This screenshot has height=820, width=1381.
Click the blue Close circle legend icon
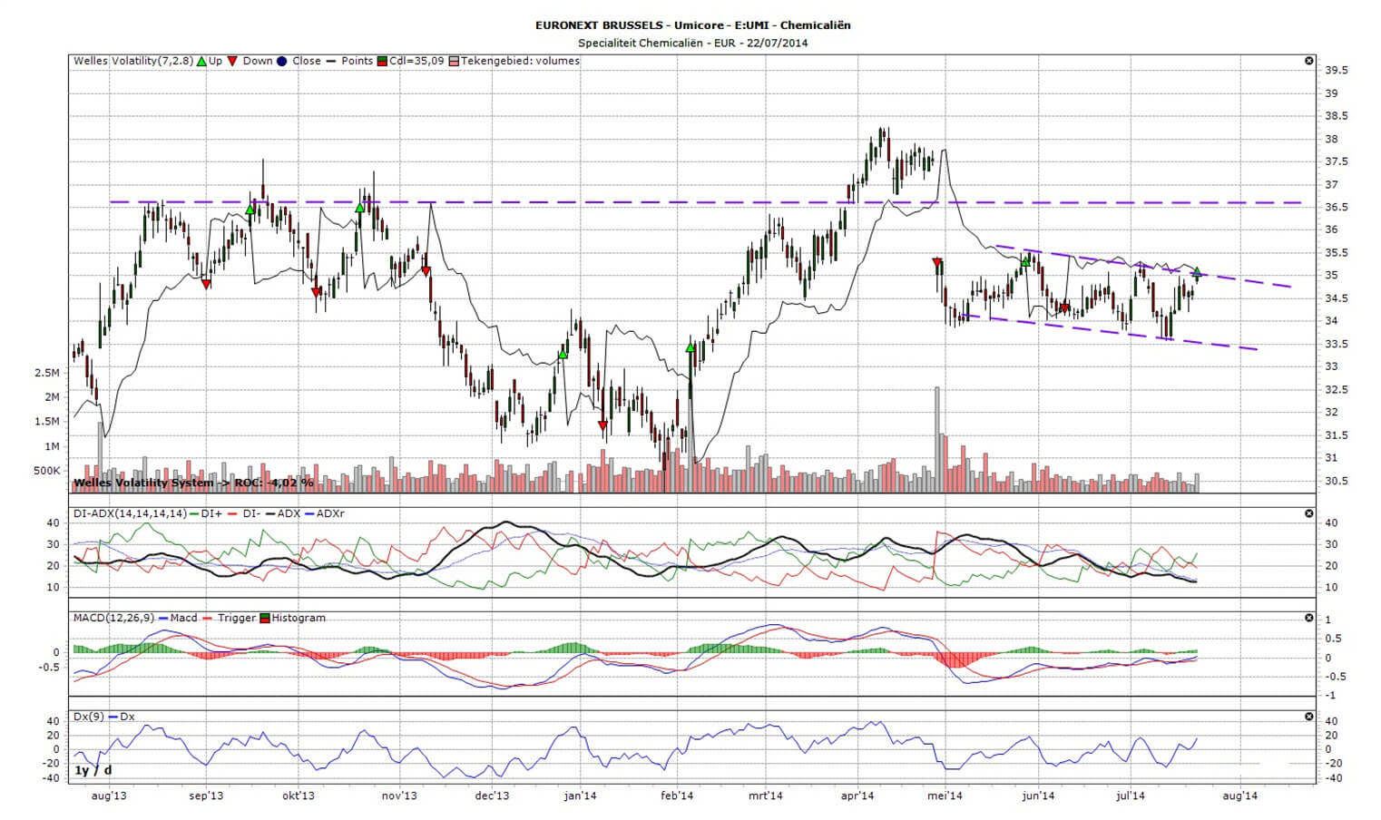(282, 62)
